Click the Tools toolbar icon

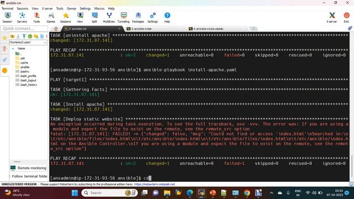point(37,18)
